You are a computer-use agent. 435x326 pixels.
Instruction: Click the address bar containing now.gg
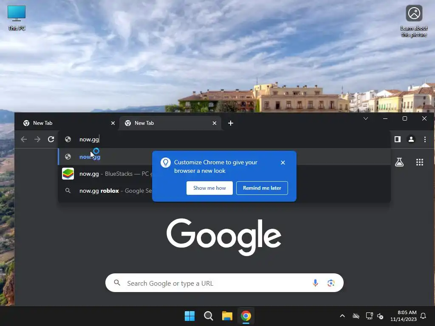pyautogui.click(x=224, y=139)
